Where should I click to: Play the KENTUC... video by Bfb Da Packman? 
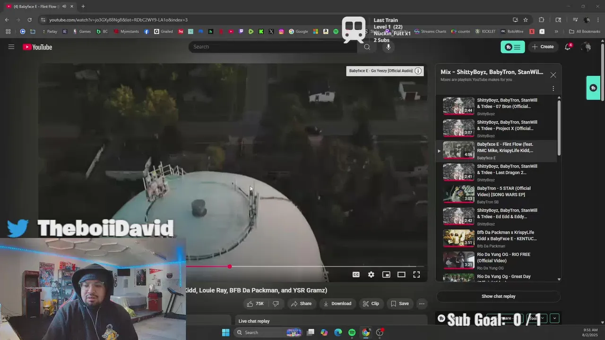[496, 238]
